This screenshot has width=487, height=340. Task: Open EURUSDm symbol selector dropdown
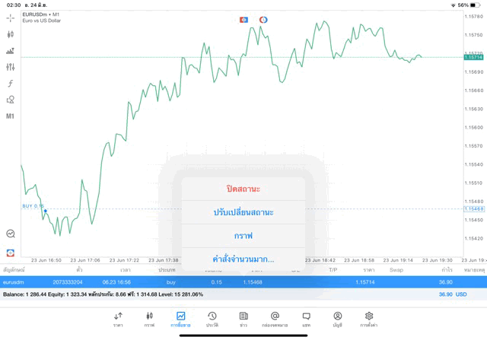click(43, 14)
